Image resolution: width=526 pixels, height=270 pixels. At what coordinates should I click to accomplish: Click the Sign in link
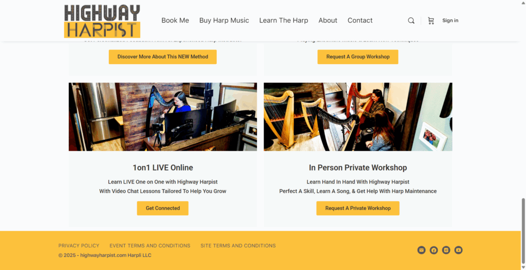[450, 20]
